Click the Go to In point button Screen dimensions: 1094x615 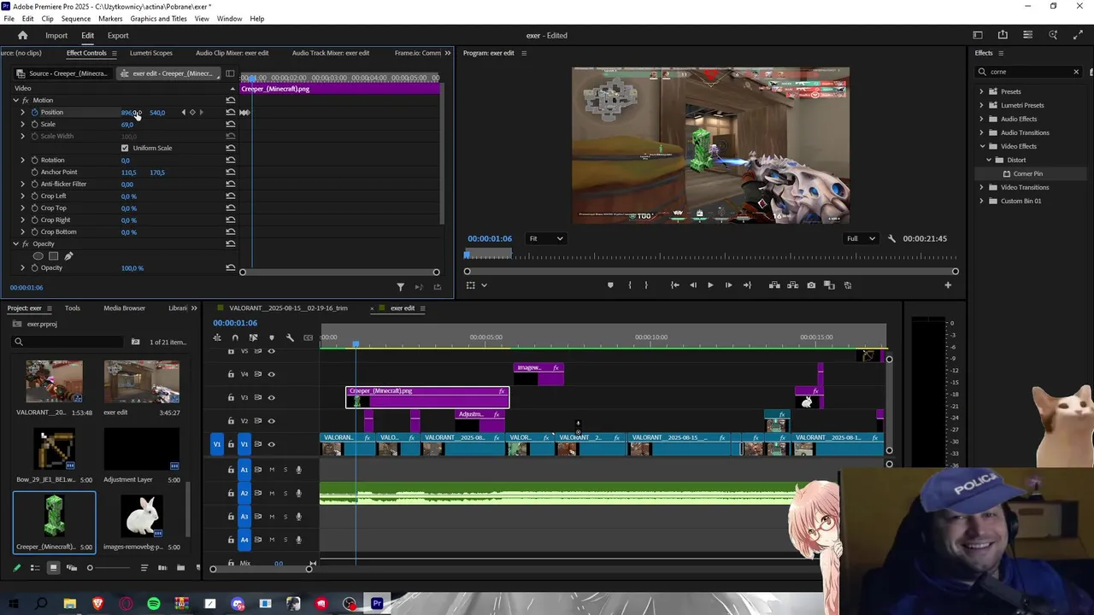pos(674,285)
